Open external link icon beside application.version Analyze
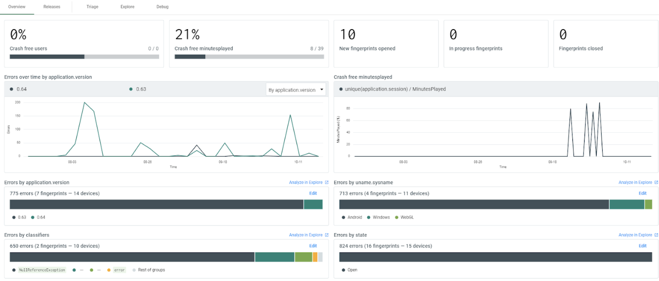Image resolution: width=659 pixels, height=281 pixels. (327, 183)
